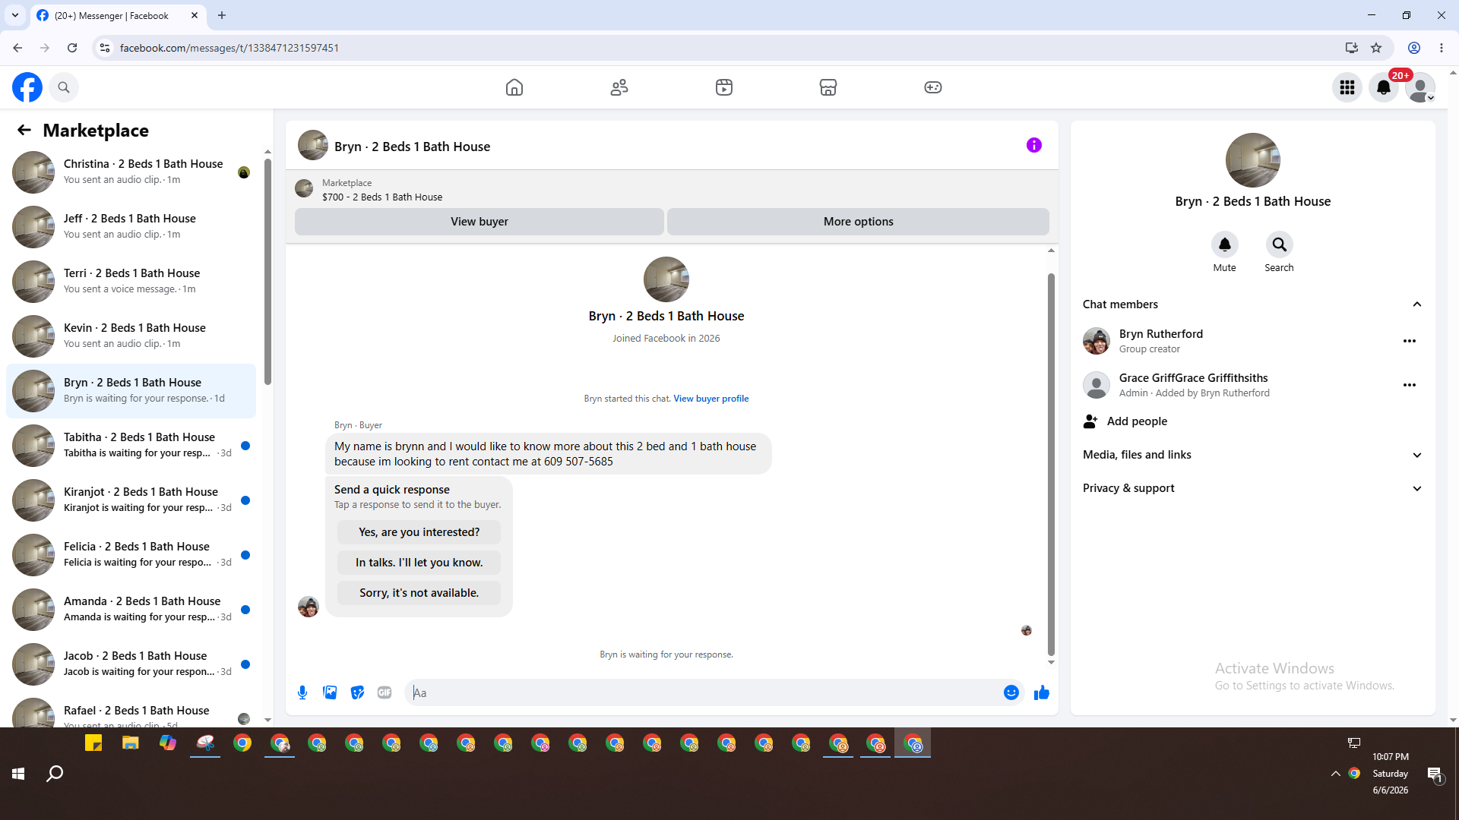Click the More options button
Viewport: 1459px width, 820px height.
pyautogui.click(x=859, y=222)
